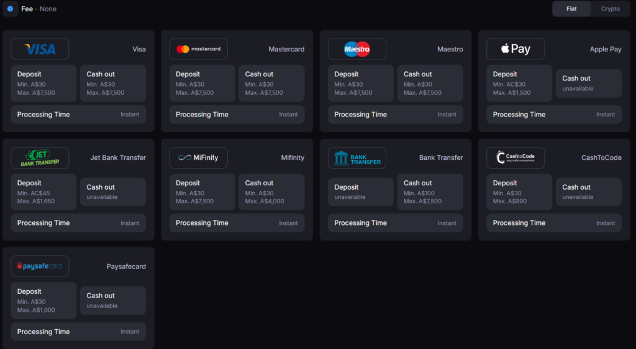The height and width of the screenshot is (349, 636).
Task: Select the Apple Pay Deposit box
Action: 519,83
